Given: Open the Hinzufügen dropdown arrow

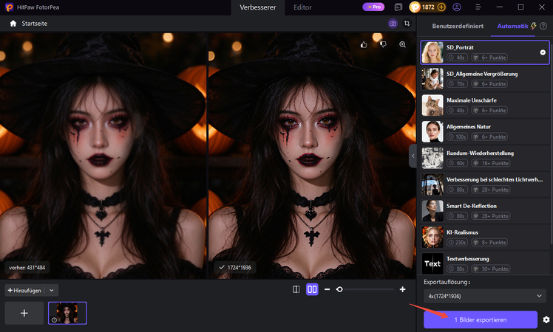Looking at the screenshot, I should (52, 291).
